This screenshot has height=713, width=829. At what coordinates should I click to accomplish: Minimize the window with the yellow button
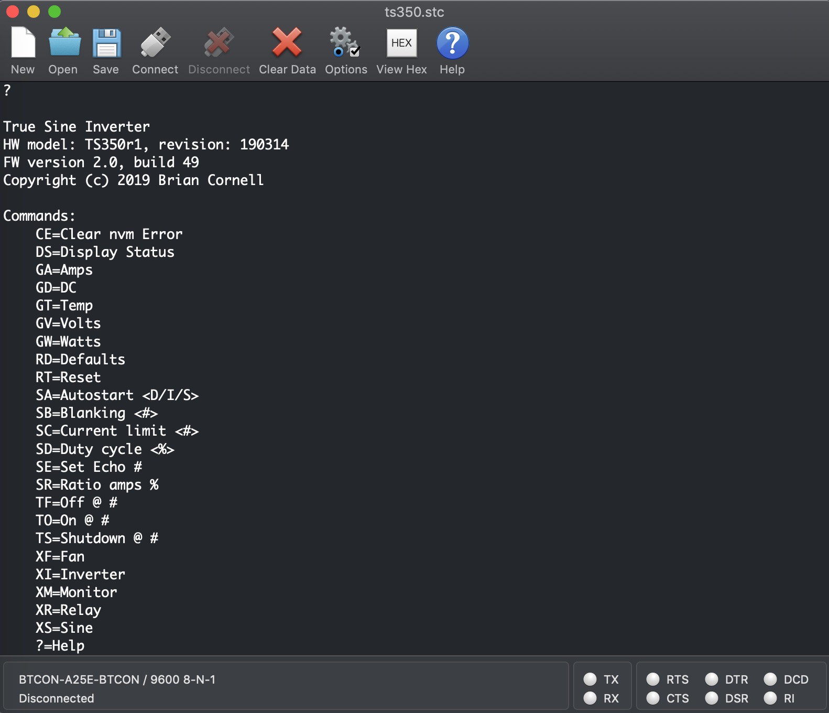tap(34, 12)
